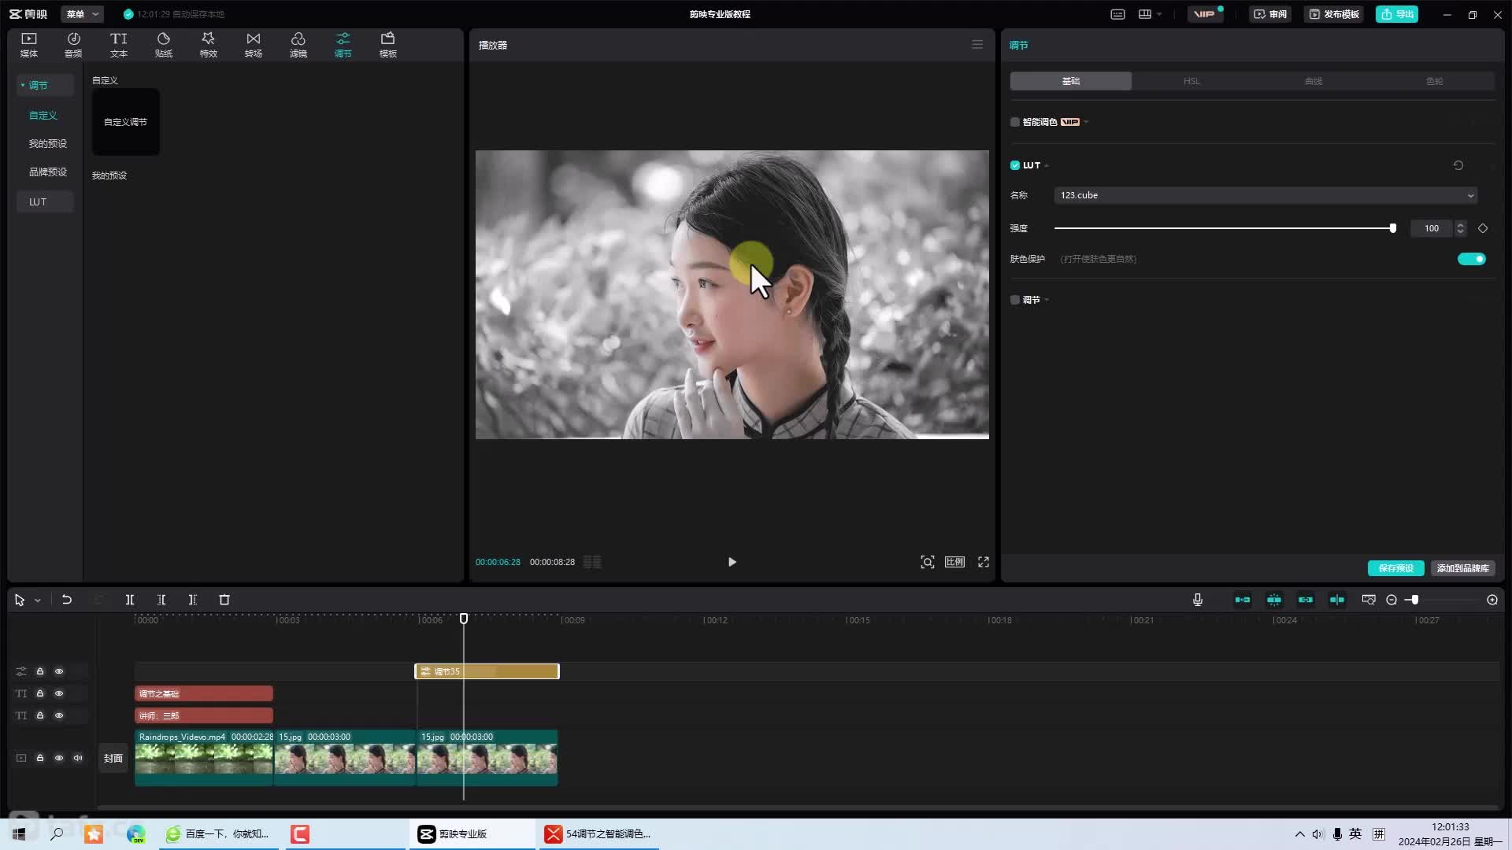Click the player focus crop icon
This screenshot has width=1512, height=850.
coord(928,562)
